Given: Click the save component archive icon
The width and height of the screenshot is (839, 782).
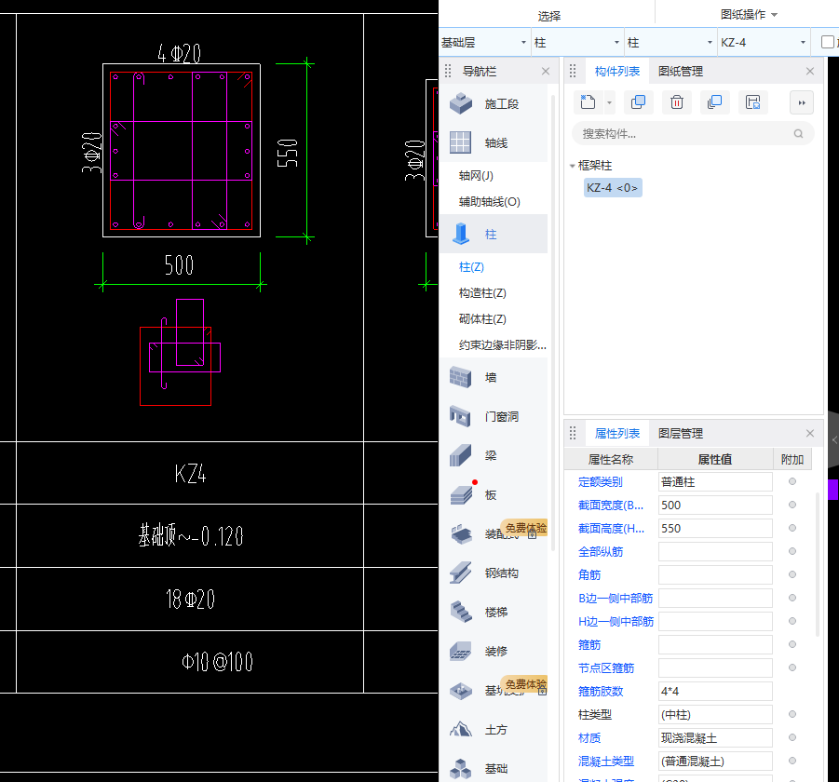Looking at the screenshot, I should [x=752, y=102].
